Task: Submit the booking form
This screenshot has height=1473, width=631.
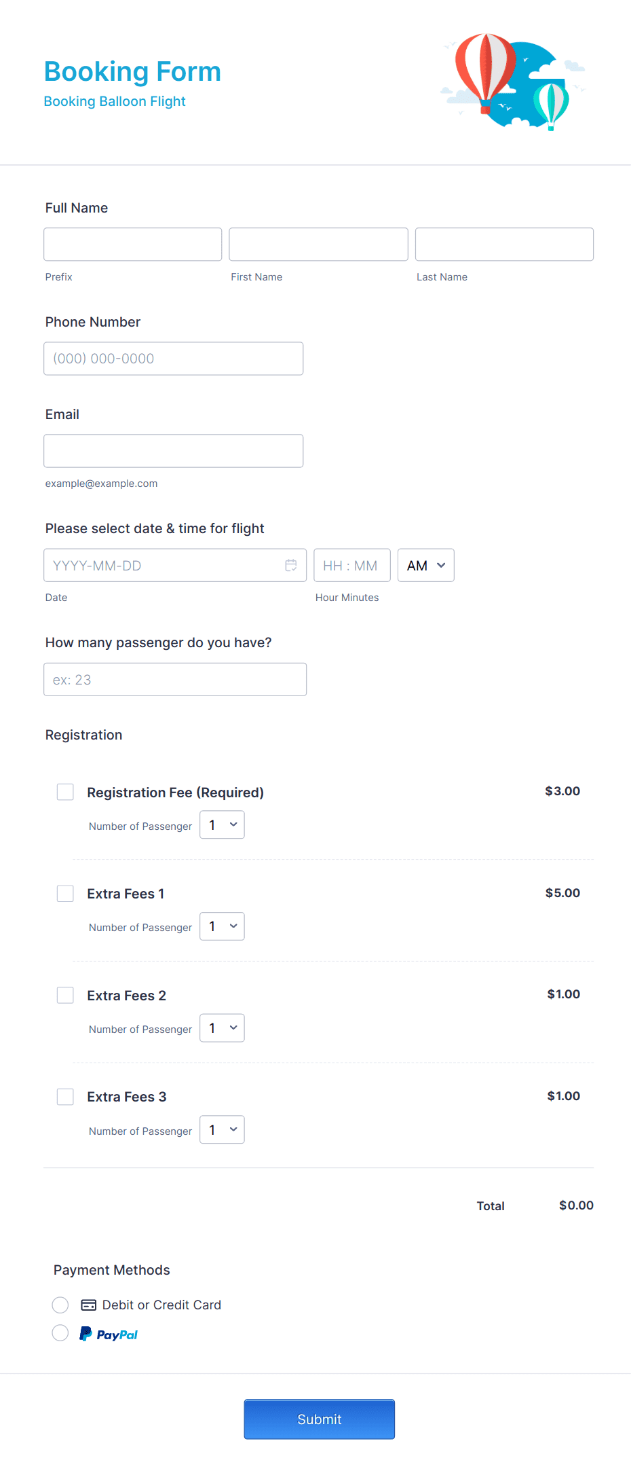Action: [319, 1419]
